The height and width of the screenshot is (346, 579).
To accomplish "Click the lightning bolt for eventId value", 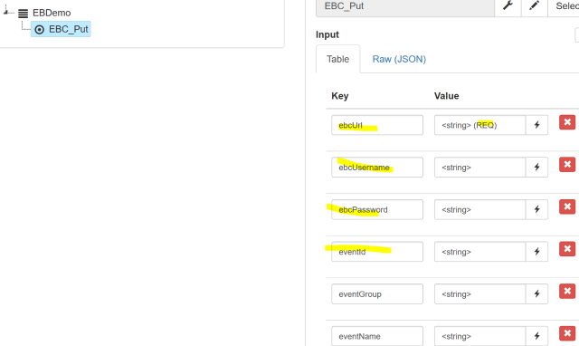I will (536, 252).
